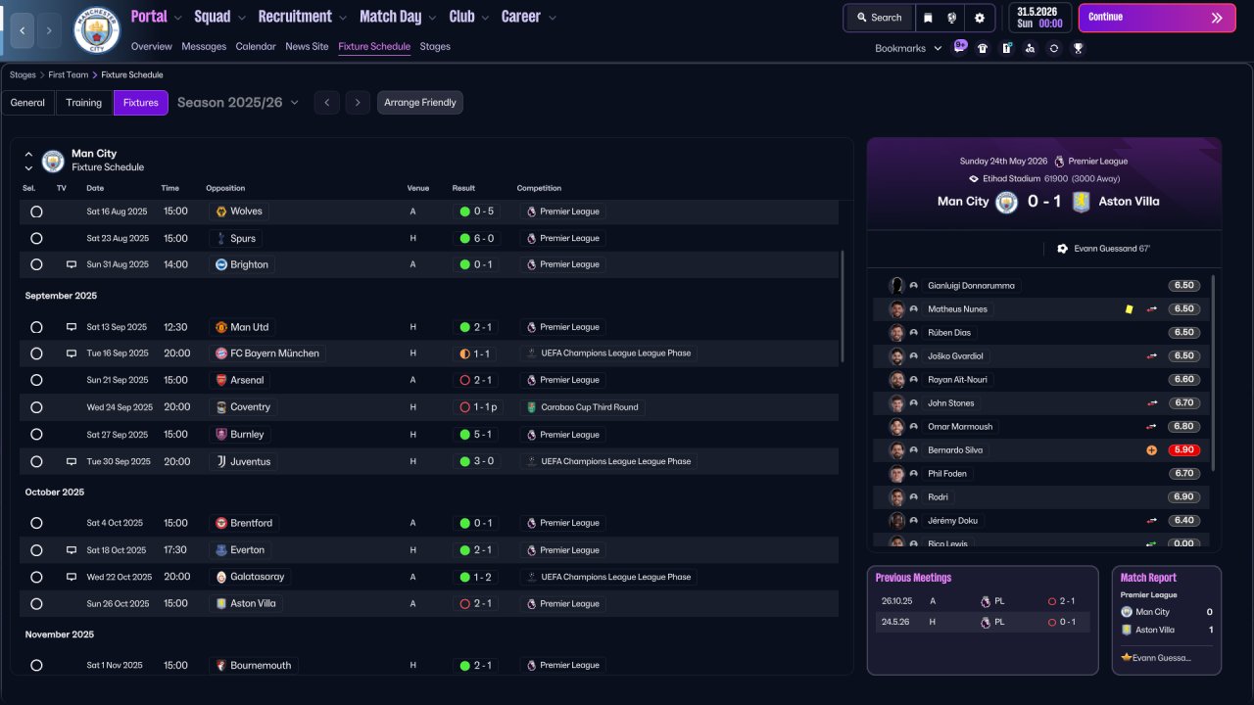1254x705 pixels.
Task: Select the FC Bayern München fixture radio button
Action: pyautogui.click(x=36, y=353)
